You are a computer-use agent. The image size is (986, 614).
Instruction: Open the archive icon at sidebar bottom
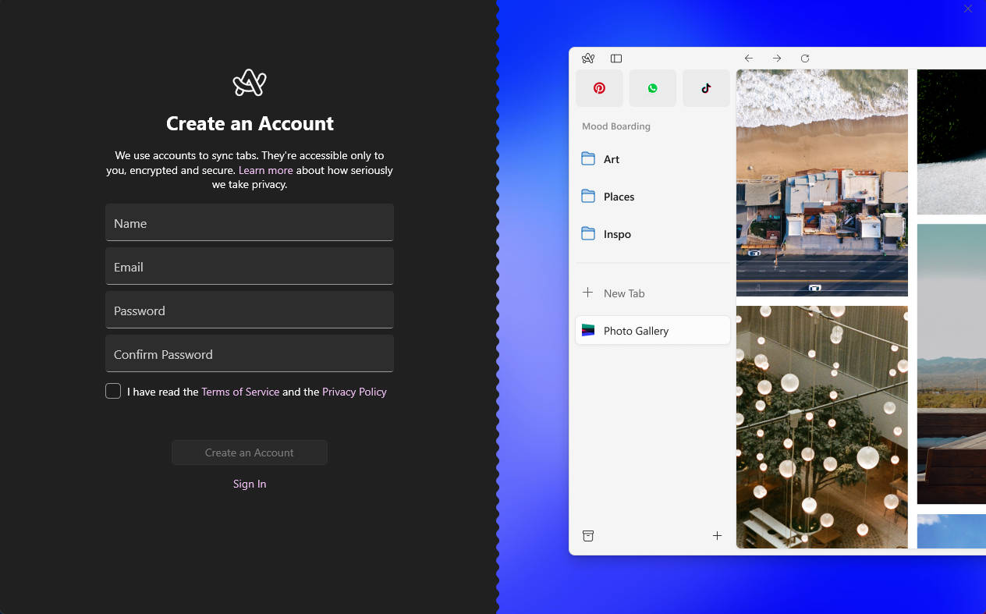pos(588,535)
